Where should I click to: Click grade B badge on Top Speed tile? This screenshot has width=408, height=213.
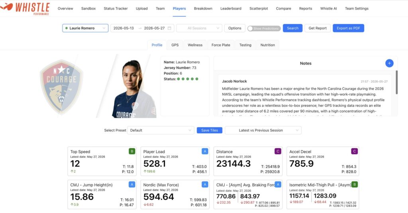[132, 151]
